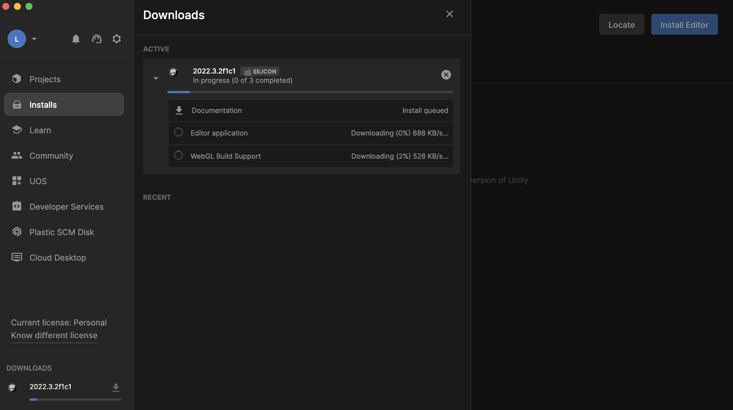Open the notifications bell icon

coord(76,39)
